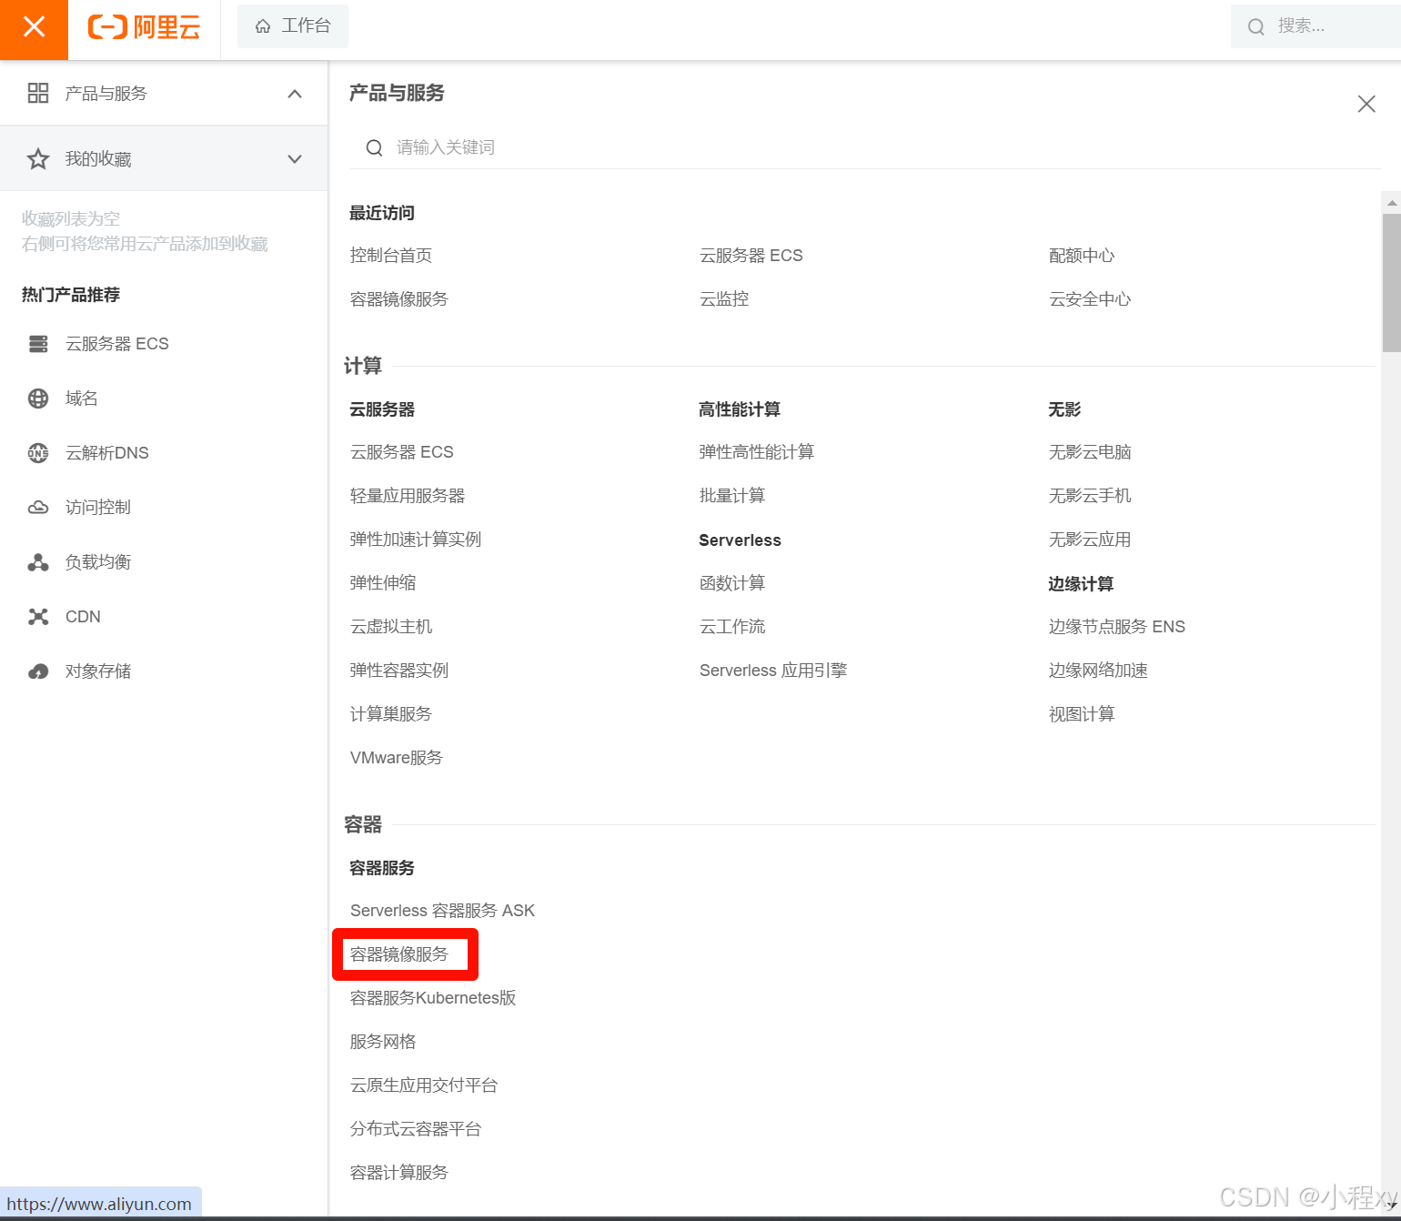The height and width of the screenshot is (1221, 1401).
Task: Open CDN from the sidebar list
Action: pos(83,617)
